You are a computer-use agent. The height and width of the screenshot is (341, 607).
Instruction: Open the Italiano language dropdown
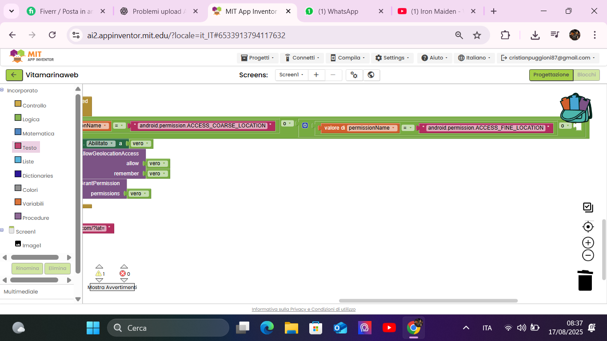pos(475,58)
